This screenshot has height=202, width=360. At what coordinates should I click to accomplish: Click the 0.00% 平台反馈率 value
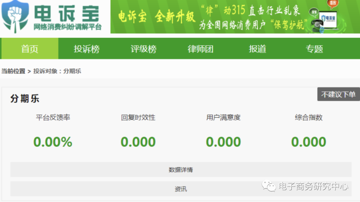pos(52,141)
